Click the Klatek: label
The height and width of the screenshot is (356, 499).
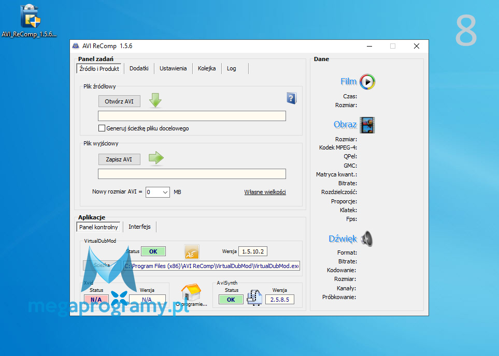(x=349, y=210)
